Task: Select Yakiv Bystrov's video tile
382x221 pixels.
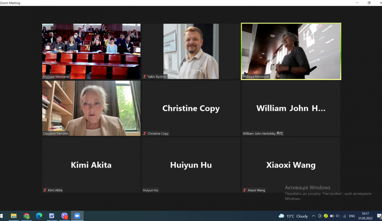Action: (191, 51)
